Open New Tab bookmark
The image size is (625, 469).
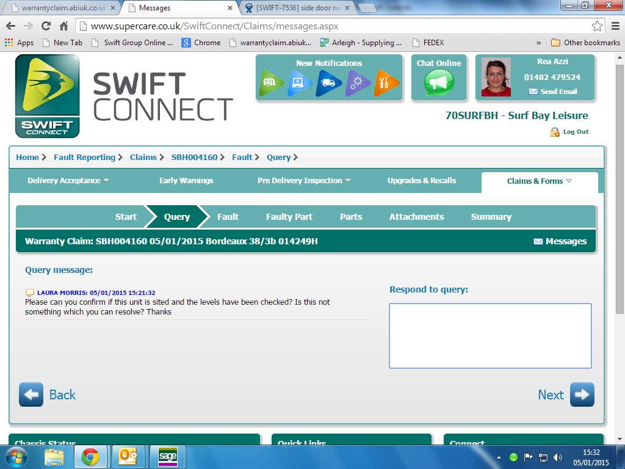[x=62, y=43]
